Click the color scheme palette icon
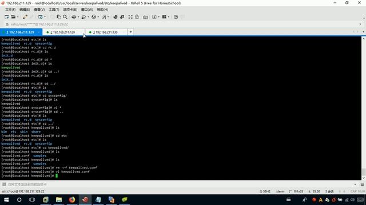 83,17
